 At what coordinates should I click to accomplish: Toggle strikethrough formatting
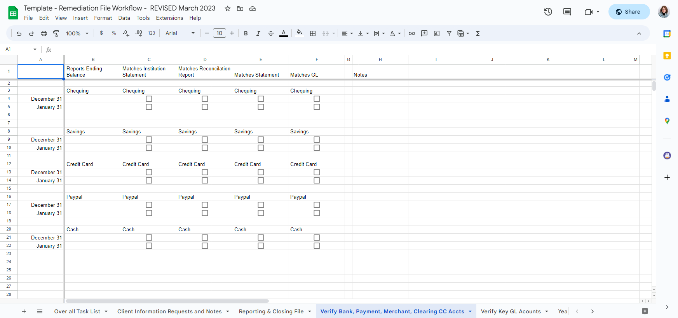[x=271, y=33]
